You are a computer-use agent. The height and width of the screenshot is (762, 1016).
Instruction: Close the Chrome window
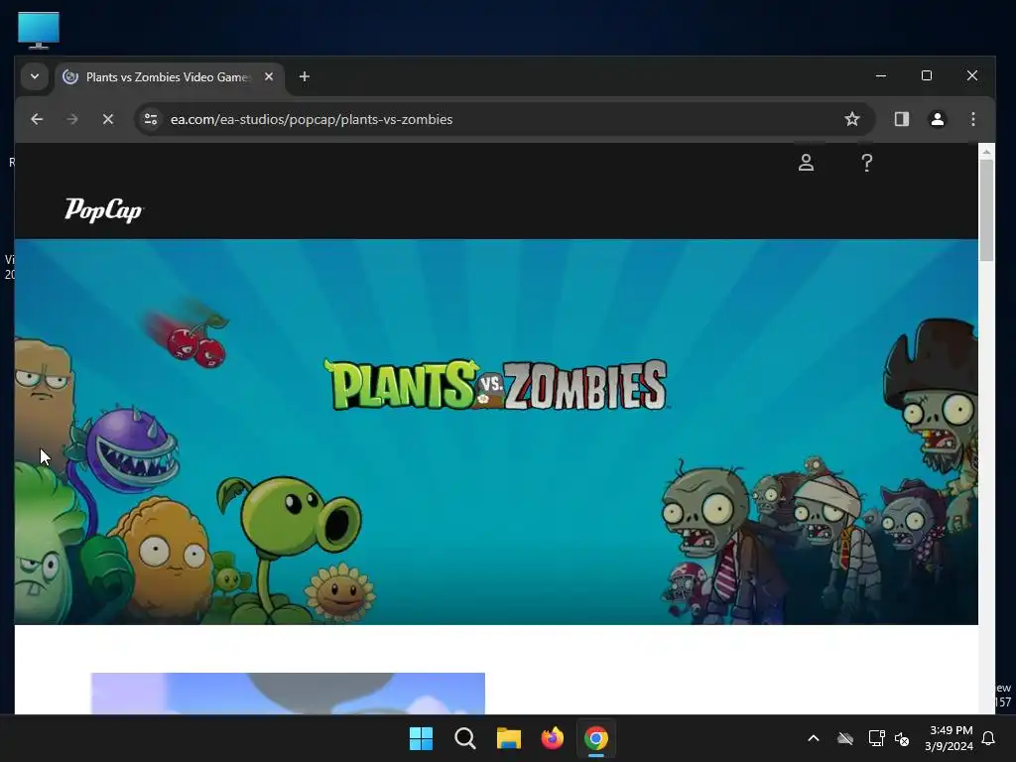(972, 75)
